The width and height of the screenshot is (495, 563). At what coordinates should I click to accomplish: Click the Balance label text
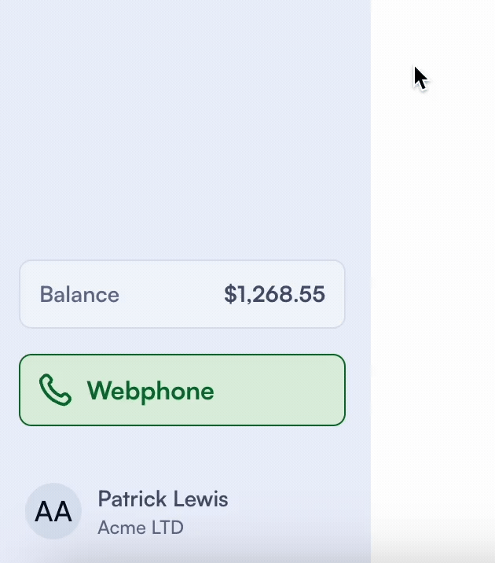(79, 295)
